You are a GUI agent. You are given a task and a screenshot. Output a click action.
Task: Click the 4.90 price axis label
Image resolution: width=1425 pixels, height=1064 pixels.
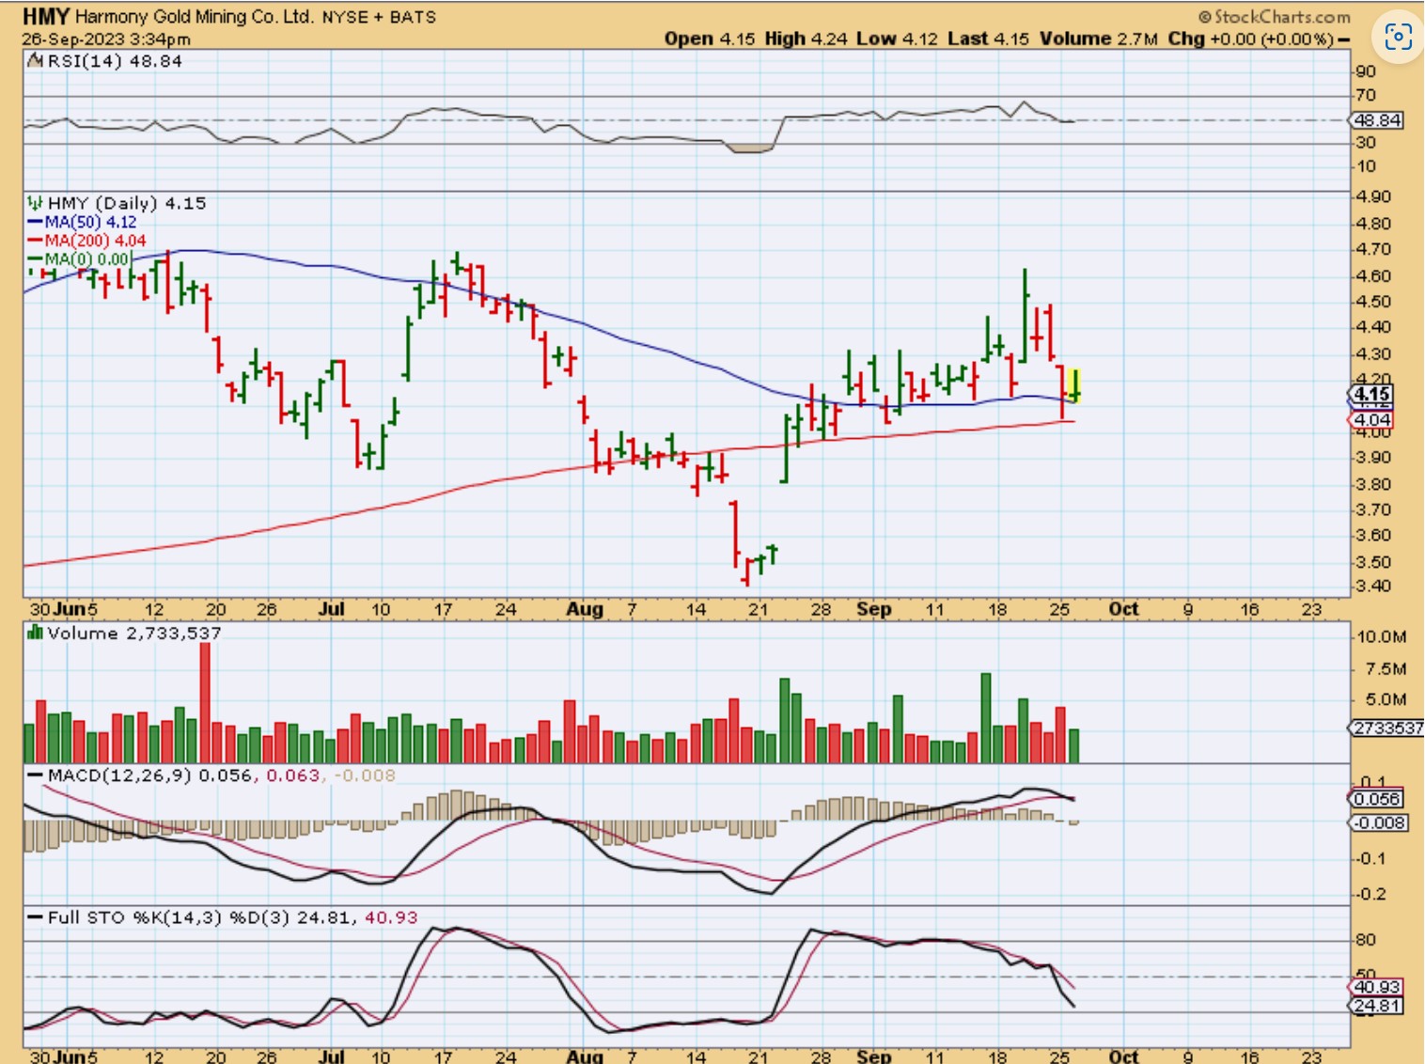click(x=1373, y=196)
